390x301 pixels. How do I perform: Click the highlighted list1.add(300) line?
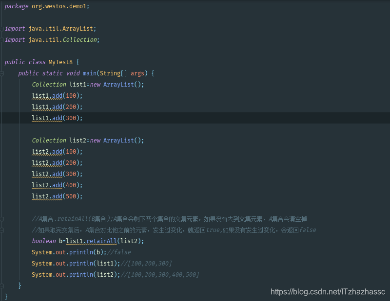pyautogui.click(x=57, y=118)
